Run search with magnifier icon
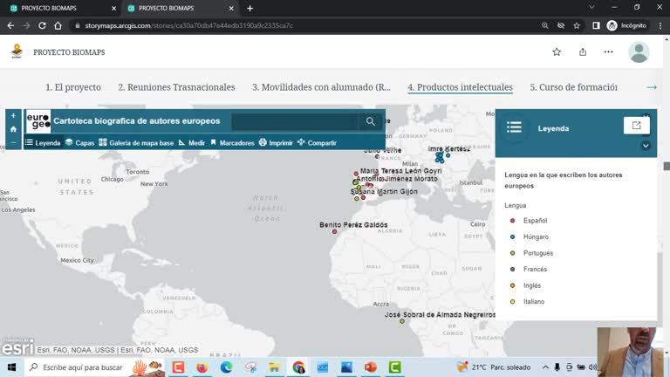Image resolution: width=670 pixels, height=377 pixels. tap(370, 121)
